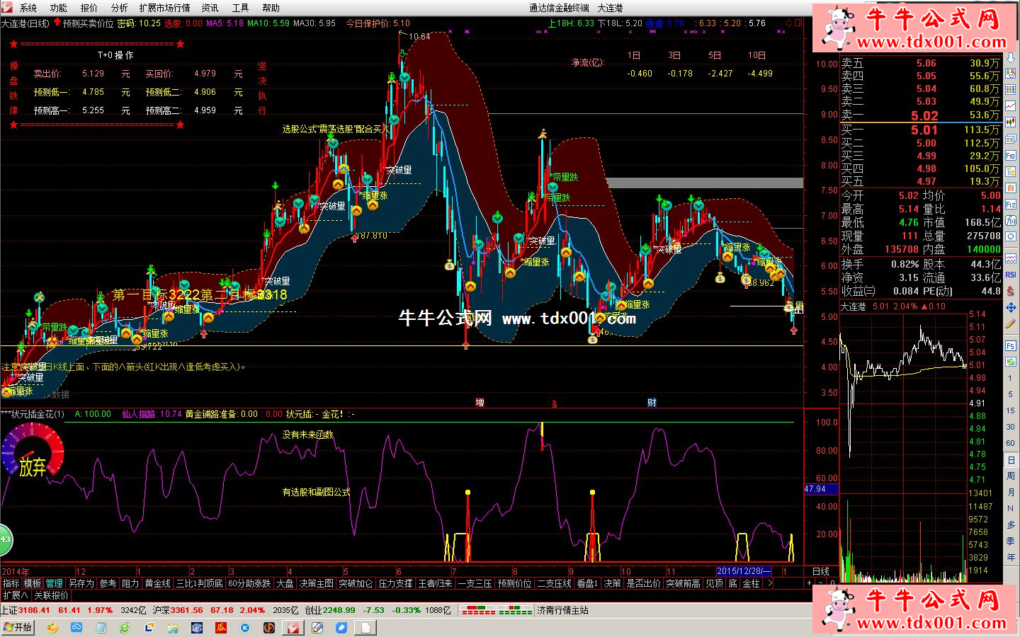Select the line chart icon in right toolbar
Viewport: 1020px width, 637px height.
tap(1011, 105)
